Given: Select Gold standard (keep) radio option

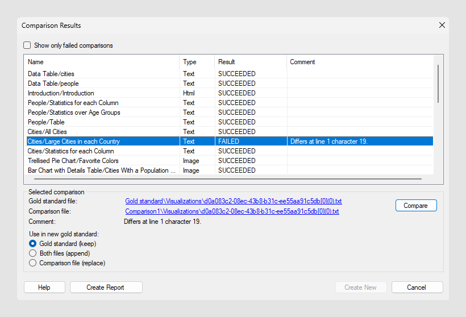Looking at the screenshot, I should click(x=33, y=244).
